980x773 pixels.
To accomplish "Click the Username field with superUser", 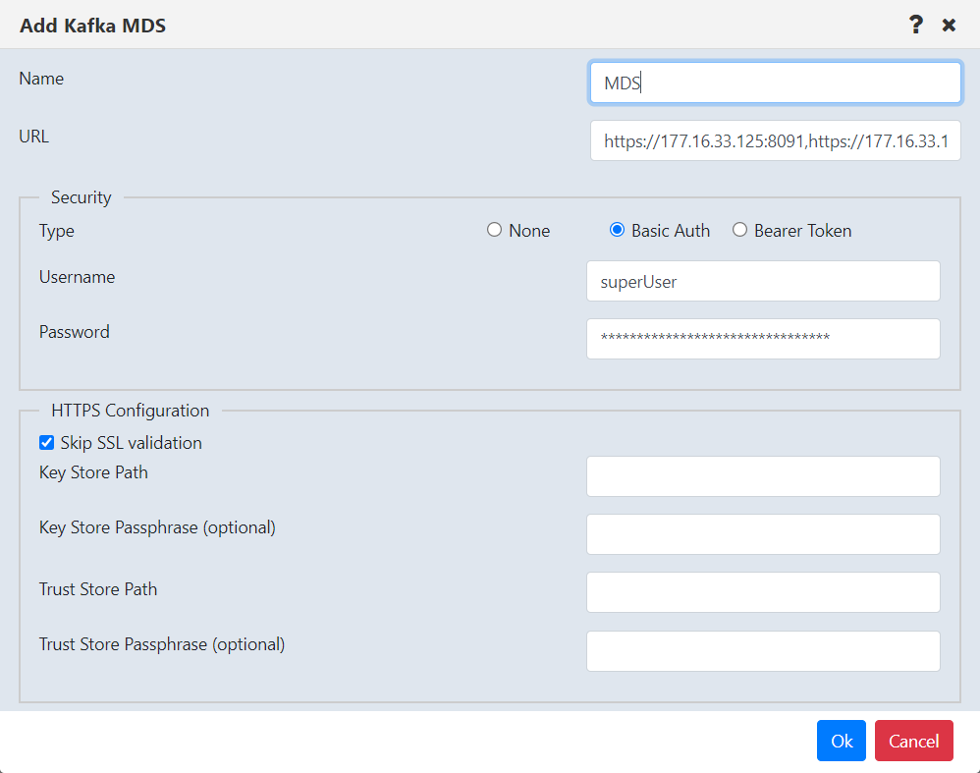I will click(763, 282).
